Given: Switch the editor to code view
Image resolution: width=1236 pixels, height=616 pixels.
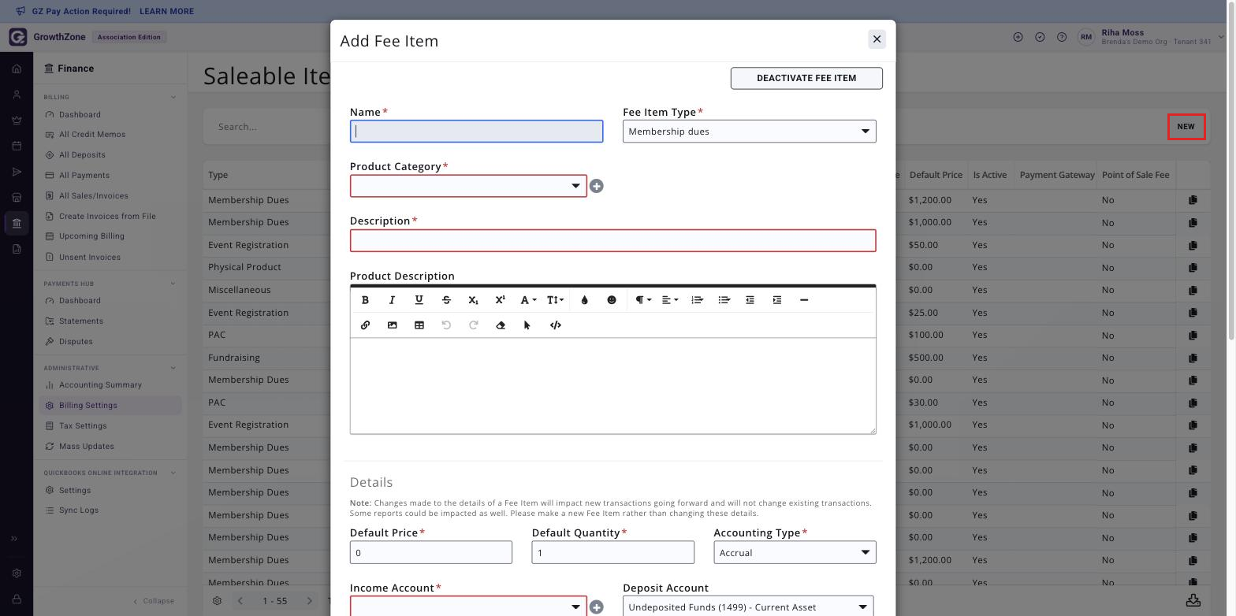Looking at the screenshot, I should pos(556,325).
